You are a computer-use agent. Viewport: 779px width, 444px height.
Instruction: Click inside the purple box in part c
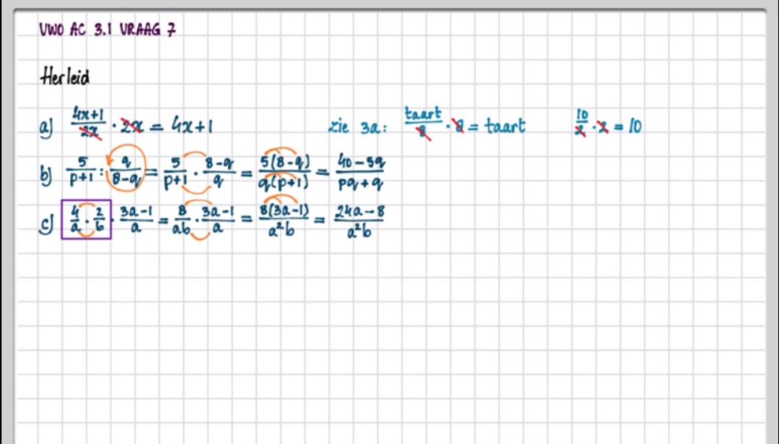point(87,218)
